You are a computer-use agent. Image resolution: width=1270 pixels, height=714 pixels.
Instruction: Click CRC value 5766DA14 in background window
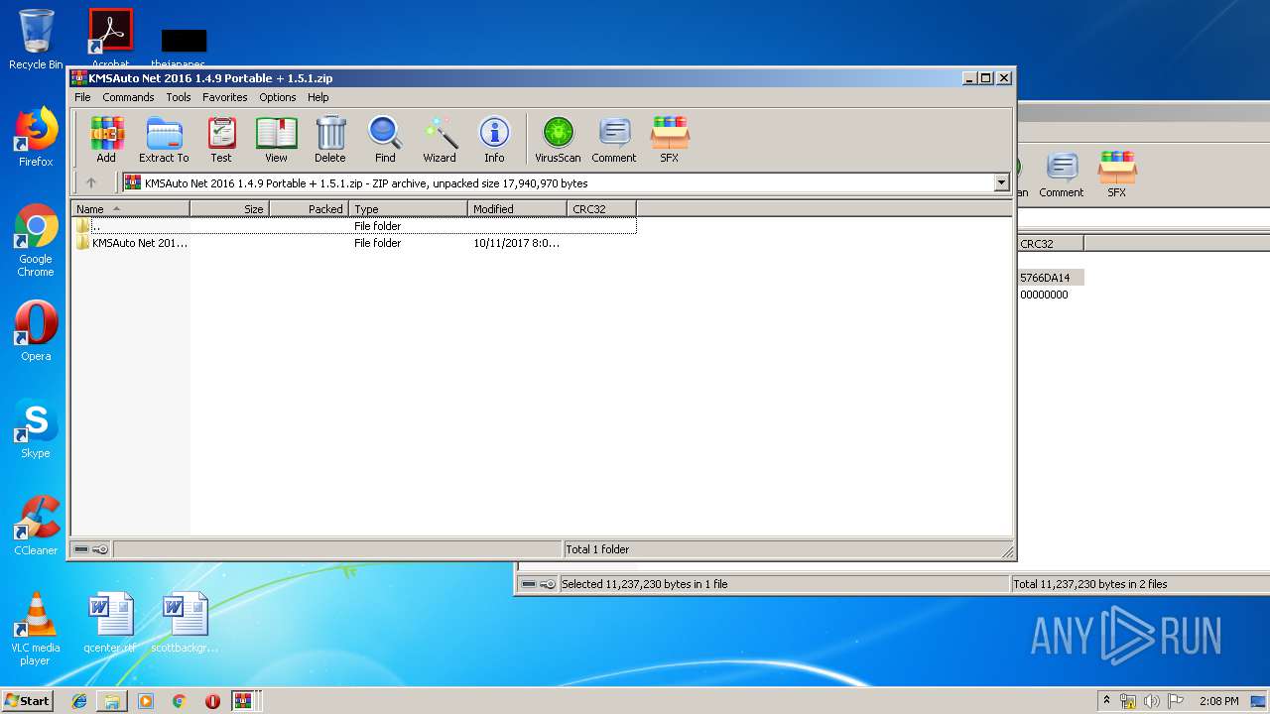1045,278
